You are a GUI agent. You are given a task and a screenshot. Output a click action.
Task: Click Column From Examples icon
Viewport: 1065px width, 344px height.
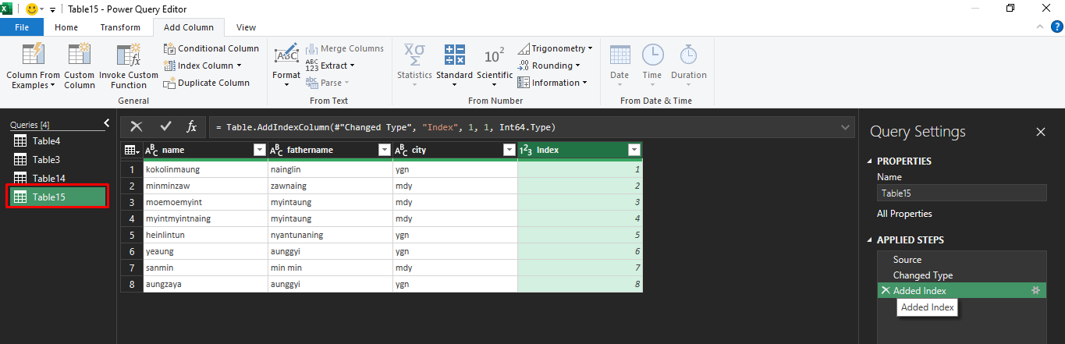[33, 55]
